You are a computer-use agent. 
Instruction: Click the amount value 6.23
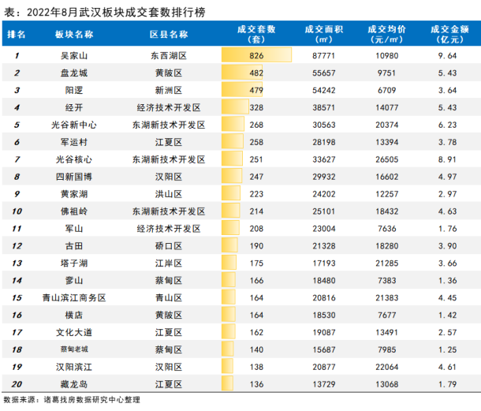tap(448, 125)
